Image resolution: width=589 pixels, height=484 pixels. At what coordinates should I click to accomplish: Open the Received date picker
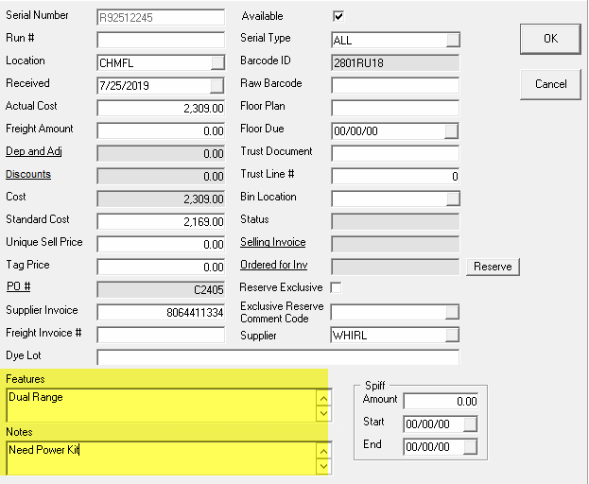point(217,86)
